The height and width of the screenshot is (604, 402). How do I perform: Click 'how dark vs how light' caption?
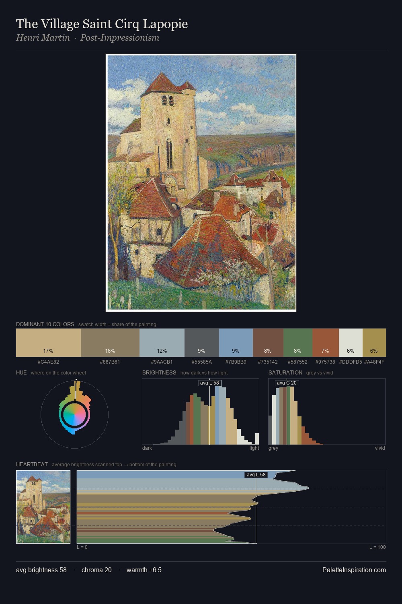coord(204,373)
